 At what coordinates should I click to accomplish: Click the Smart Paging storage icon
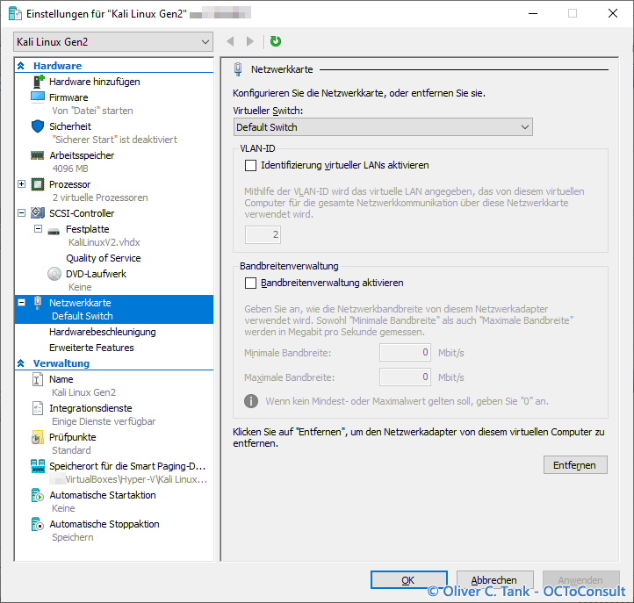click(38, 466)
